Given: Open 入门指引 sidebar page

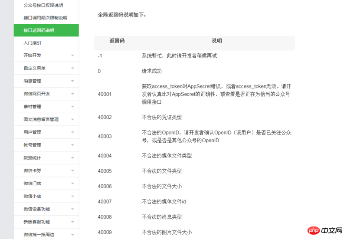Looking at the screenshot, I should point(32,43).
